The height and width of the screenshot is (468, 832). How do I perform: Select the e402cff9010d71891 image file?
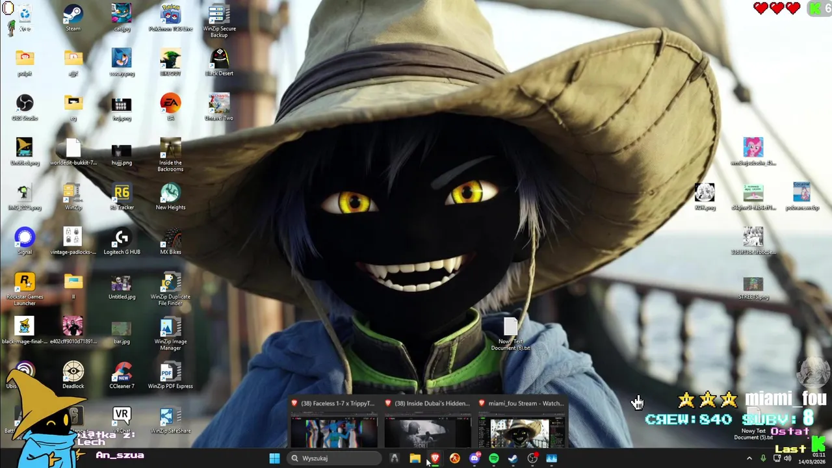click(x=73, y=331)
